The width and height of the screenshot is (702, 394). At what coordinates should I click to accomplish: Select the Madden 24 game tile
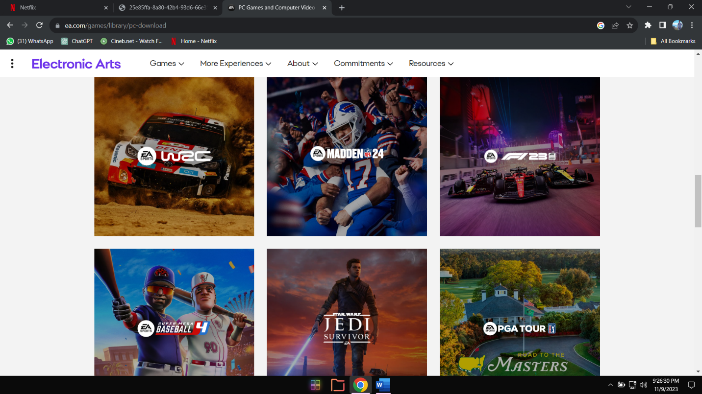tap(347, 156)
